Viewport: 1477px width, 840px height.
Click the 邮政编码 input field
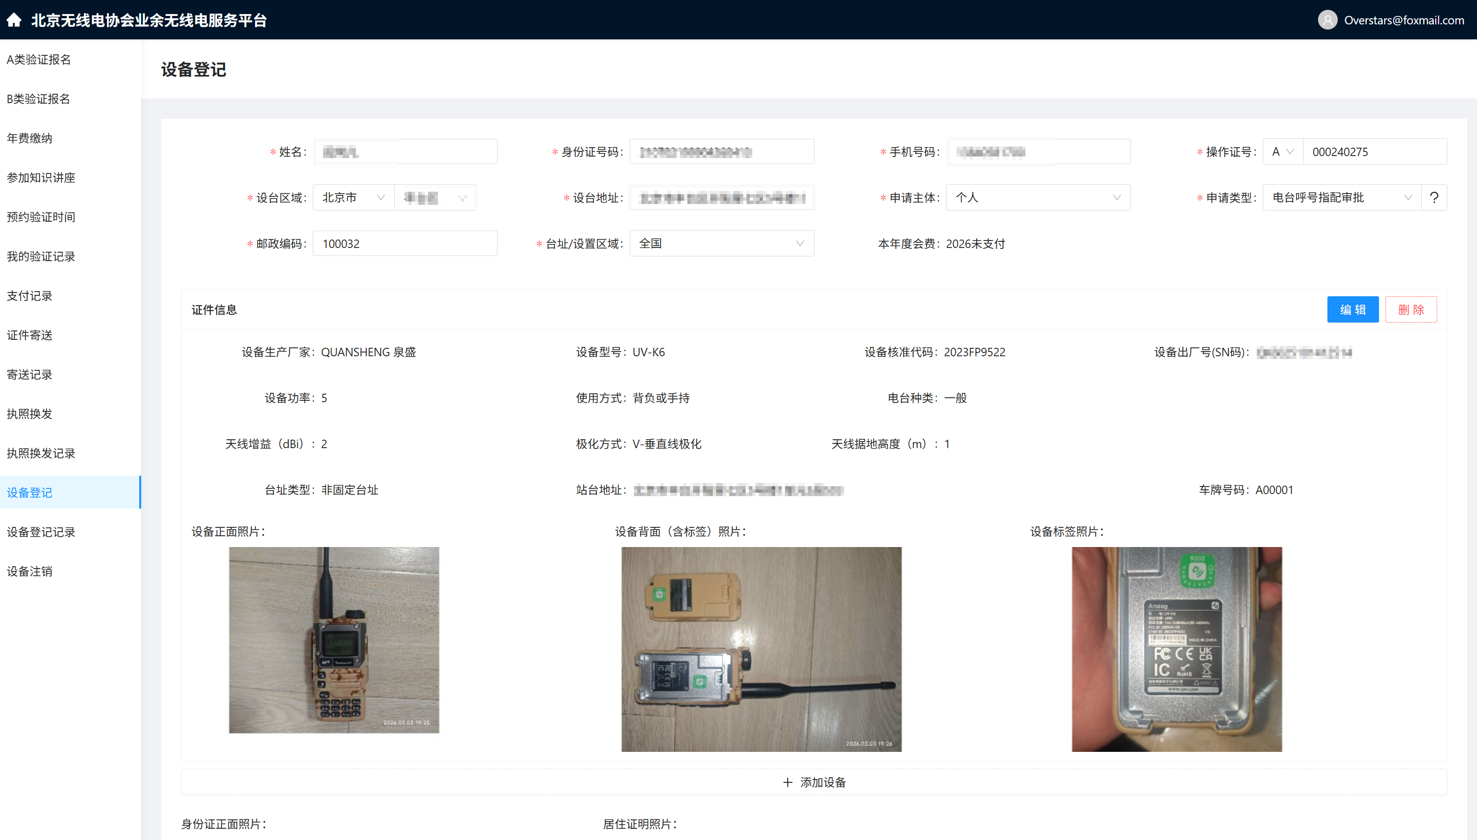pos(405,243)
